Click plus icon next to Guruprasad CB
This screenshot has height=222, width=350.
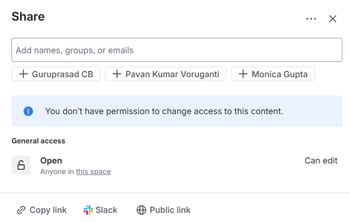point(23,74)
